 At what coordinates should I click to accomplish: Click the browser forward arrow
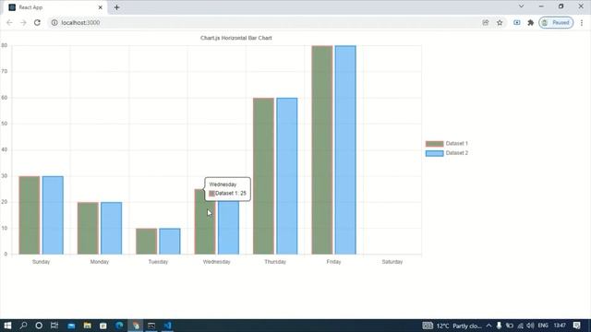point(23,22)
